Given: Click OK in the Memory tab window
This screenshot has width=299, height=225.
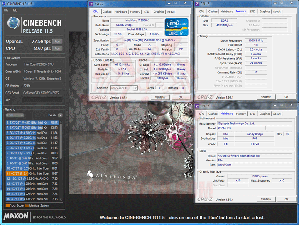Looking at the screenshot, I should click(287, 97).
